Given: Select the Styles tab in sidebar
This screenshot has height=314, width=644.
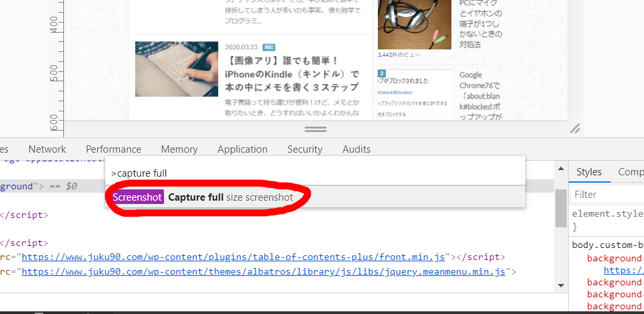Looking at the screenshot, I should coord(589,172).
